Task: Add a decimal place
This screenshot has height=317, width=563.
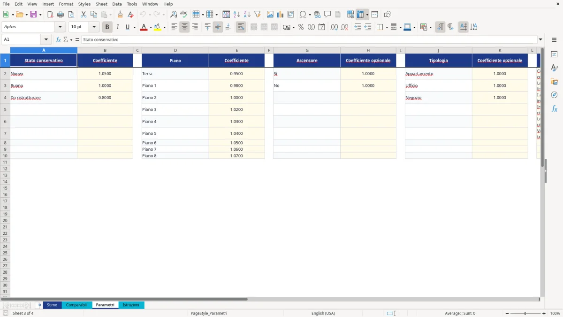Action: (334, 27)
